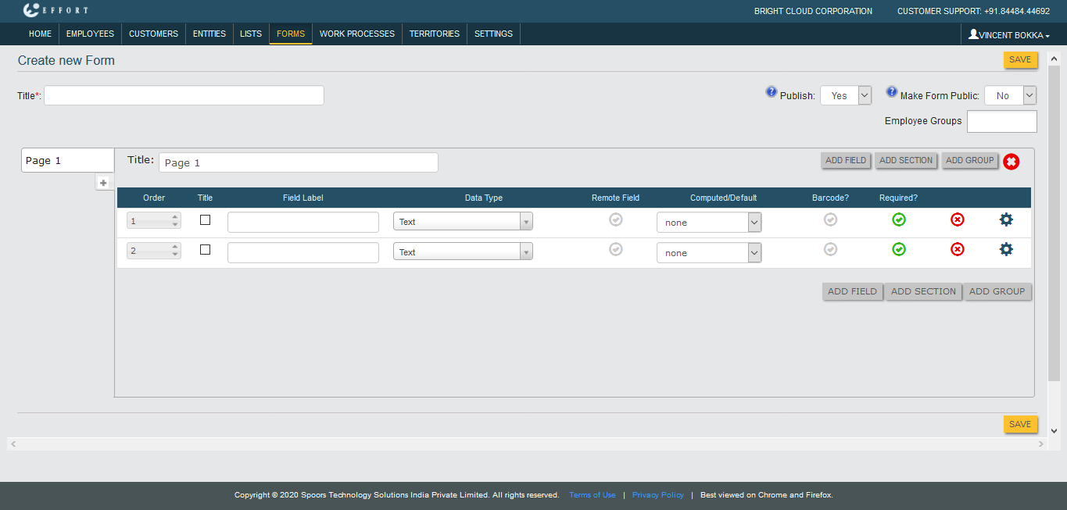
Task: Check the Title checkbox in row 2
Action: pyautogui.click(x=205, y=250)
